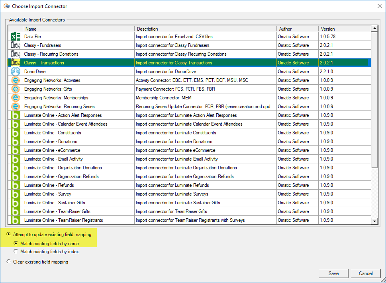
Task: Click the Cancel button
Action: tap(365, 273)
